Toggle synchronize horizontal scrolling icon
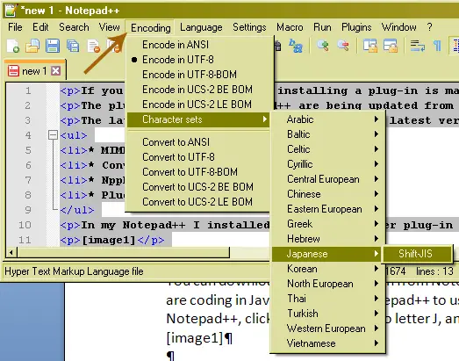This screenshot has width=459, height=361. pos(391,46)
